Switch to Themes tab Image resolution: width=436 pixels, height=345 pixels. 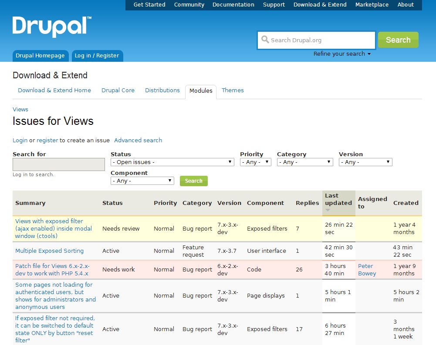click(233, 90)
